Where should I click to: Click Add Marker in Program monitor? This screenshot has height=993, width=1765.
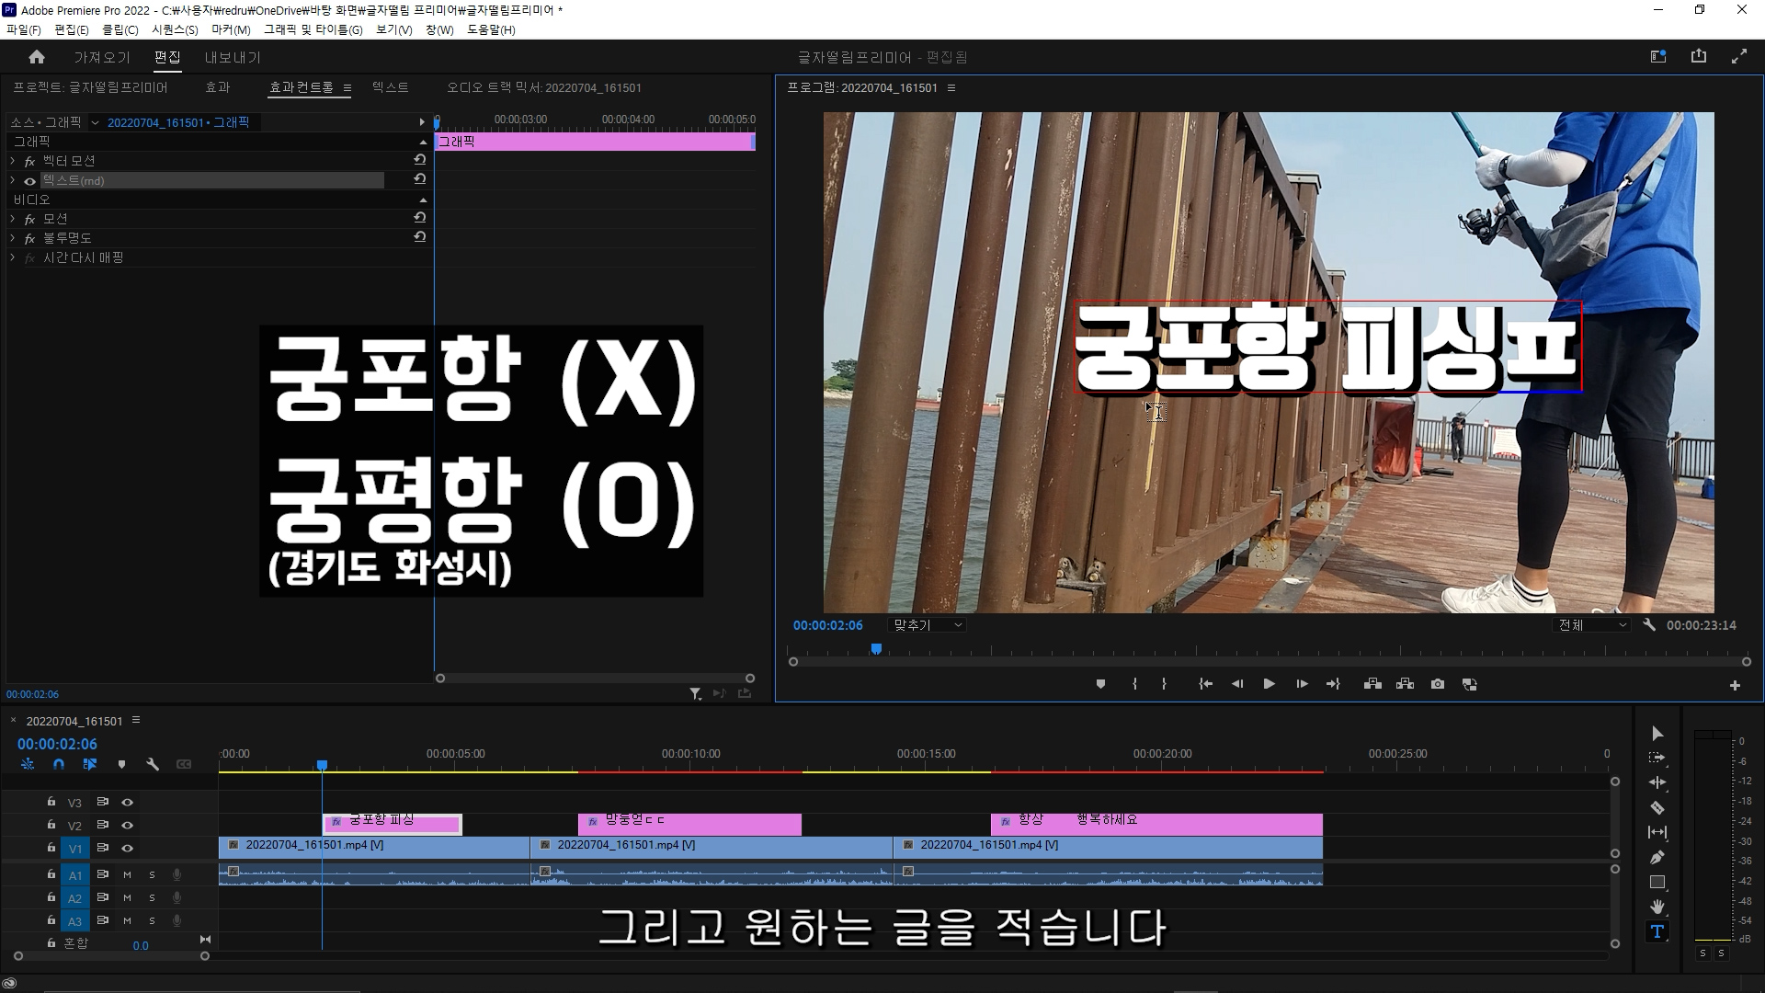point(1100,684)
